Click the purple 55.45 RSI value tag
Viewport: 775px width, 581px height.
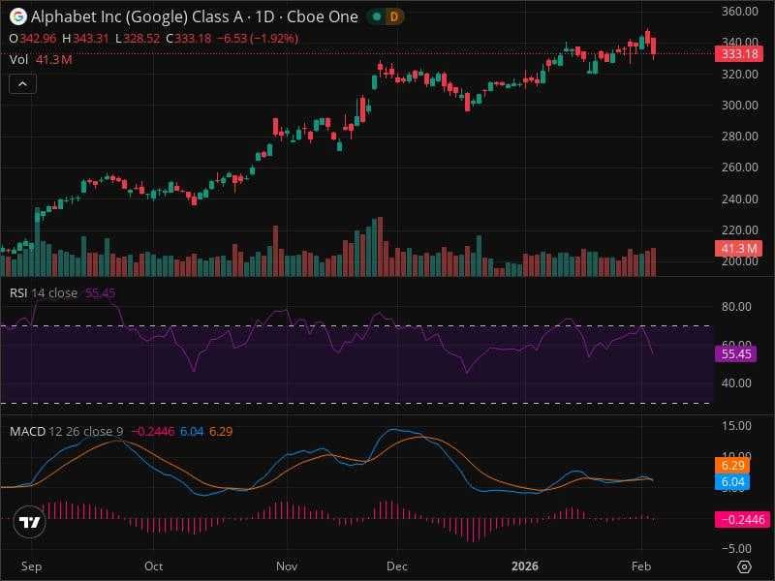click(x=736, y=353)
